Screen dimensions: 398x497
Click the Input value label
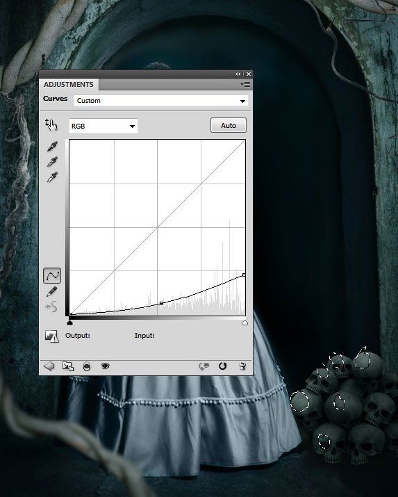click(144, 335)
